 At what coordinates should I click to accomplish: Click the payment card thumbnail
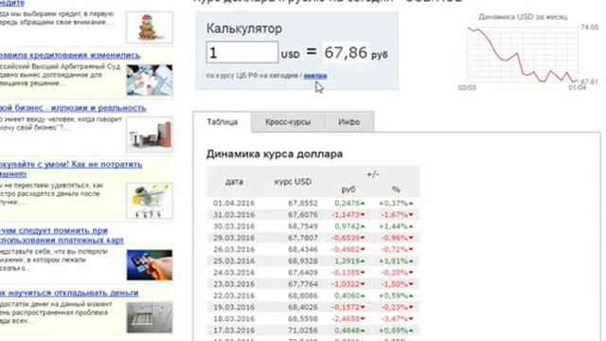150,265
